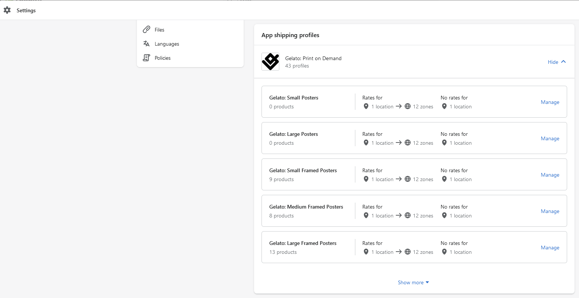The width and height of the screenshot is (579, 298).
Task: Click the 9 products count
Action: point(282,179)
